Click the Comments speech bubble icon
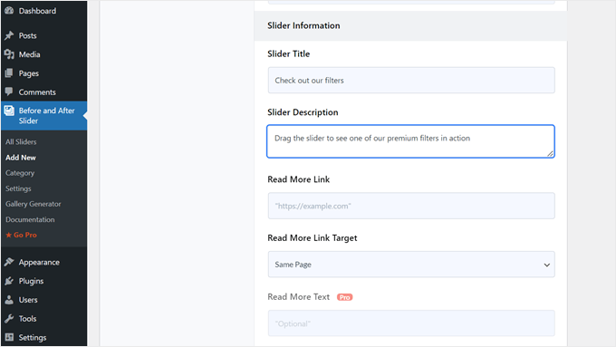The image size is (616, 347). (9, 92)
